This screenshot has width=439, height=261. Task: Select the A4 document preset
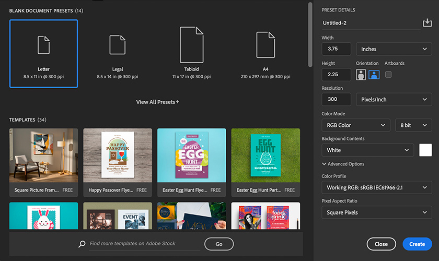point(265,53)
